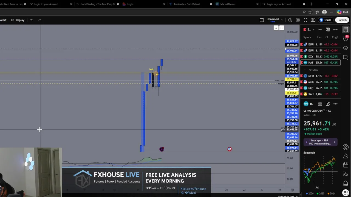
Task: Open the S&P 500 news headline
Action: coord(321,142)
